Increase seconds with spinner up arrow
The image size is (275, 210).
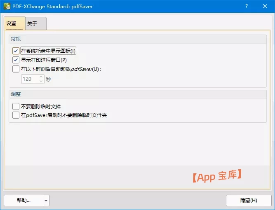point(41,77)
